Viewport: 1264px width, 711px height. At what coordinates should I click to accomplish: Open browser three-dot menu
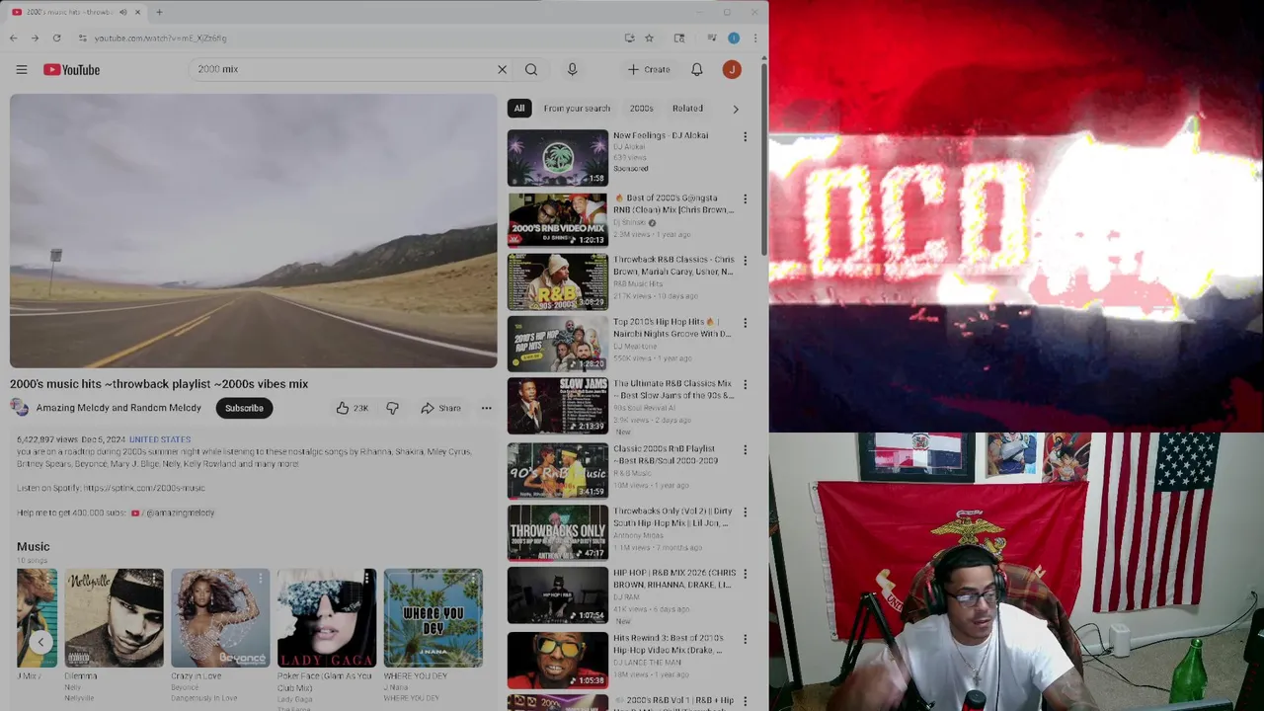(755, 38)
